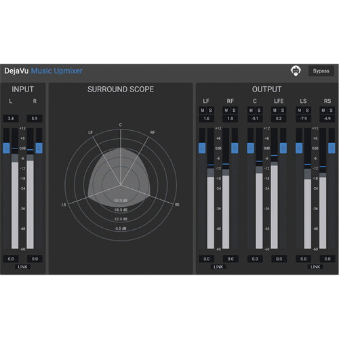Click the LS peak readout -7.9
The height and width of the screenshot is (339, 339).
[304, 119]
